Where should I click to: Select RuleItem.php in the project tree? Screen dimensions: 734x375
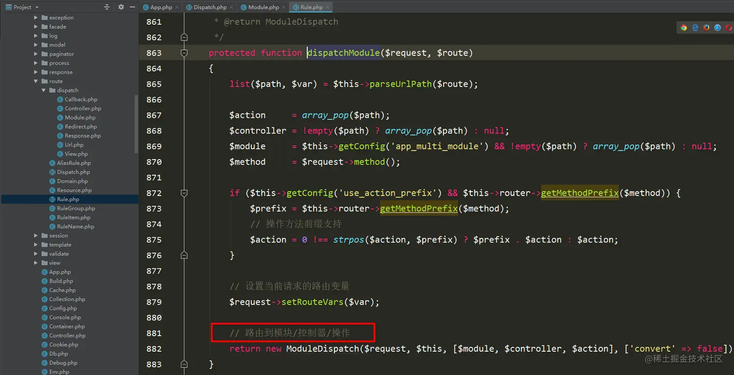(x=74, y=217)
